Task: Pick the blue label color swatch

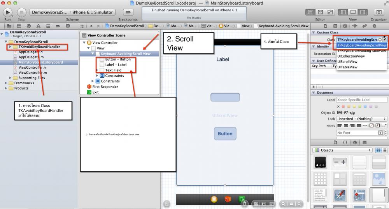Action: [x=365, y=106]
